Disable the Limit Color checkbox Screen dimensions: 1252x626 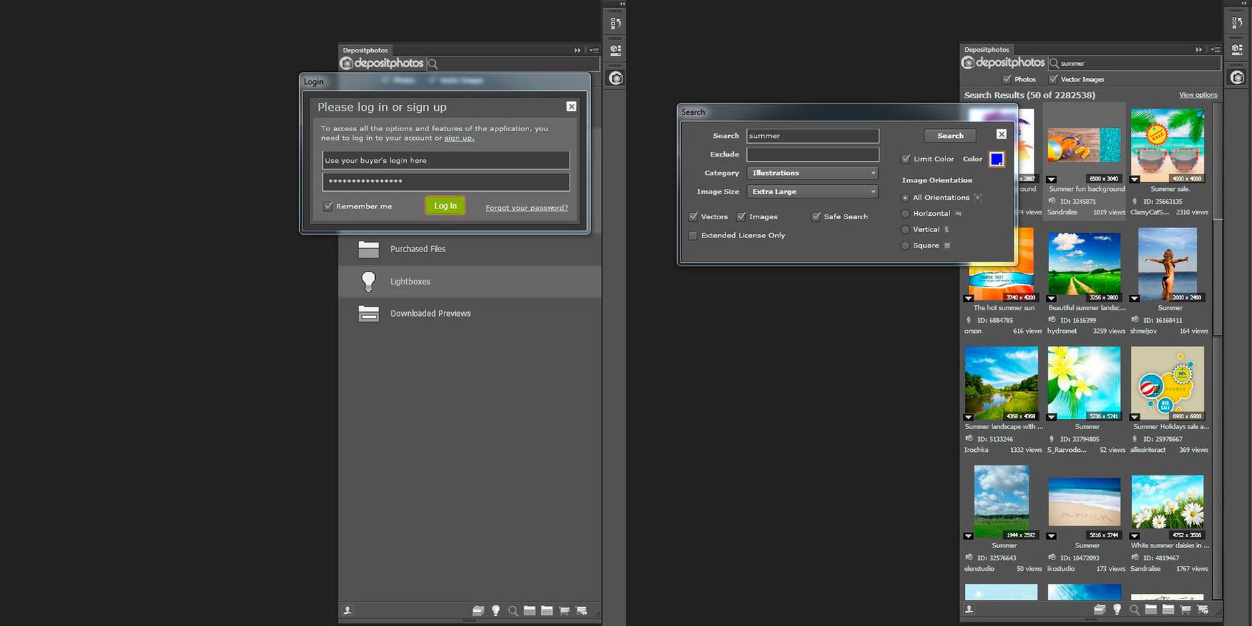tap(906, 159)
